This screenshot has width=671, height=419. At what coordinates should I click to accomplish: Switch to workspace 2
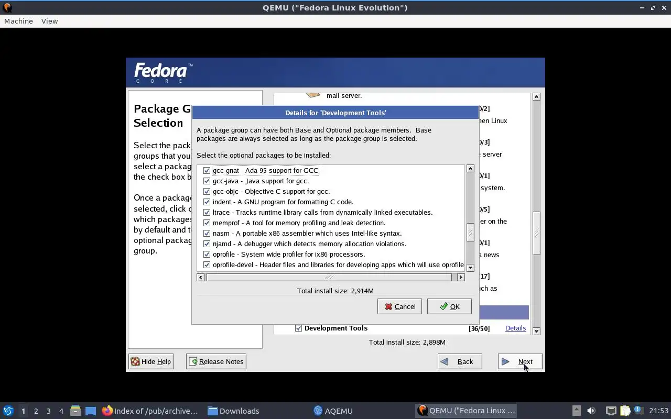pos(36,411)
